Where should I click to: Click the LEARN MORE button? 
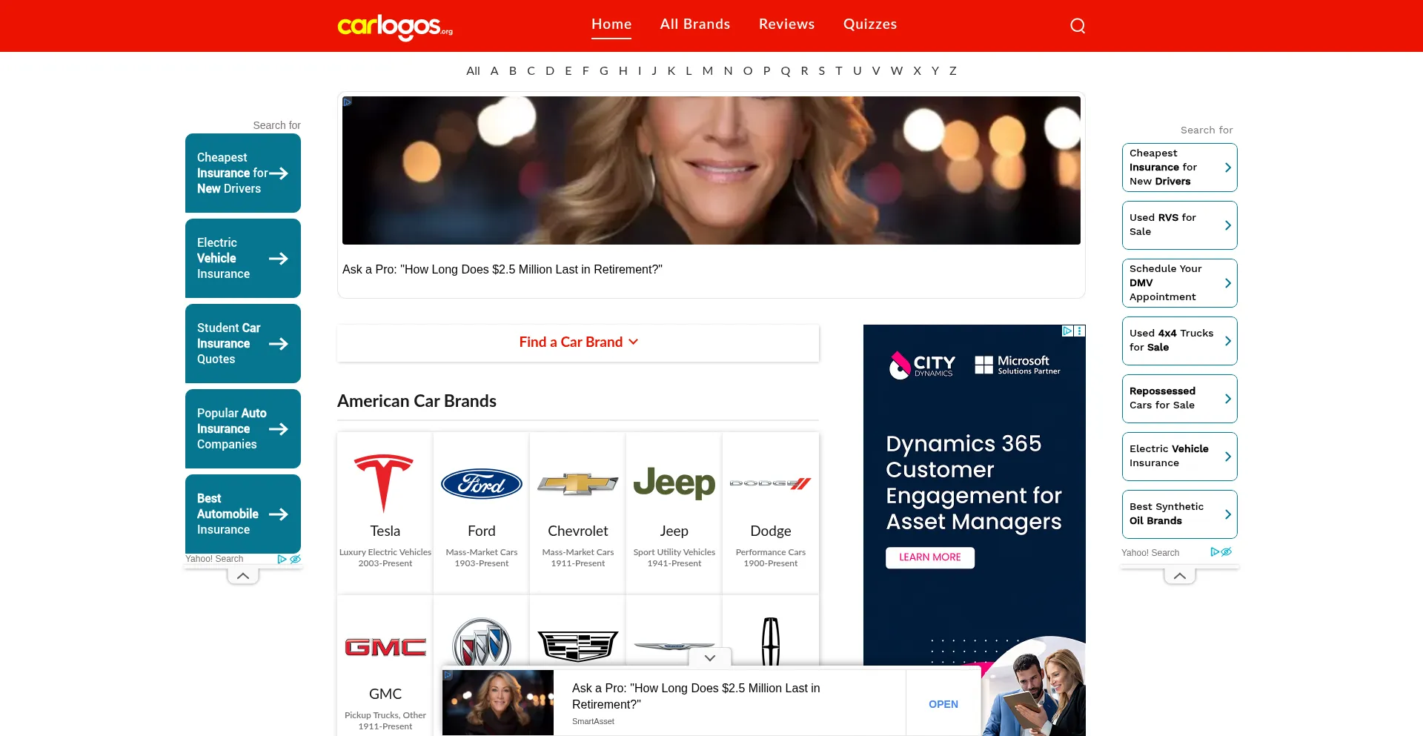pos(929,557)
